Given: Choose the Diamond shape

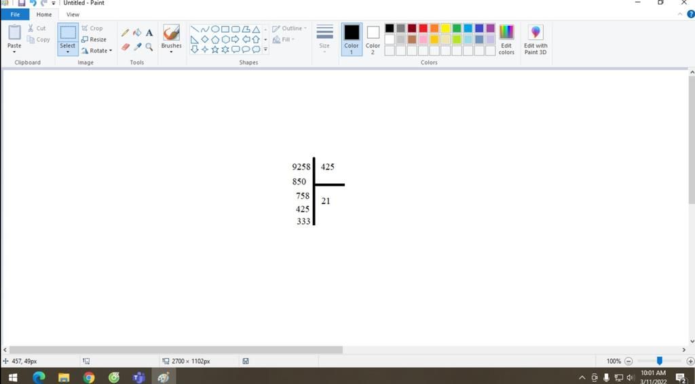Looking at the screenshot, I should 205,39.
